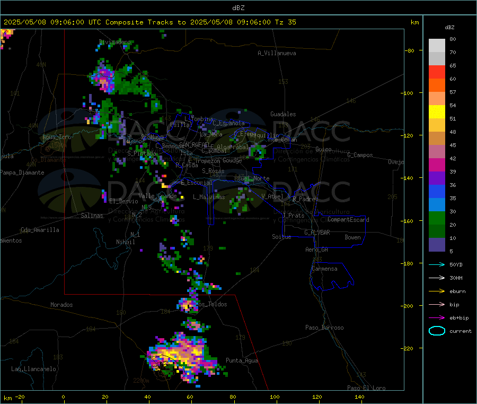Click the SAN_RAFAEL map label

[x=194, y=144]
